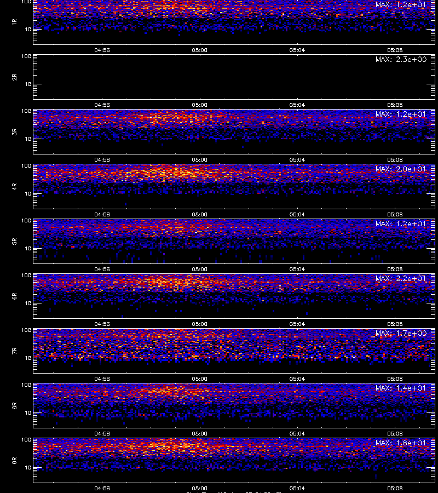Click the 05:00 time label below panel 1R
This screenshot has height=493, width=438.
(x=199, y=50)
